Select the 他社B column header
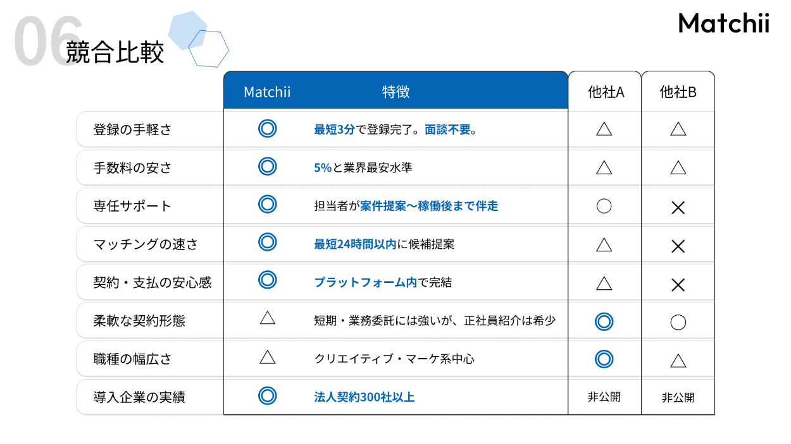Viewport: 791px width, 444px height. pyautogui.click(x=678, y=92)
